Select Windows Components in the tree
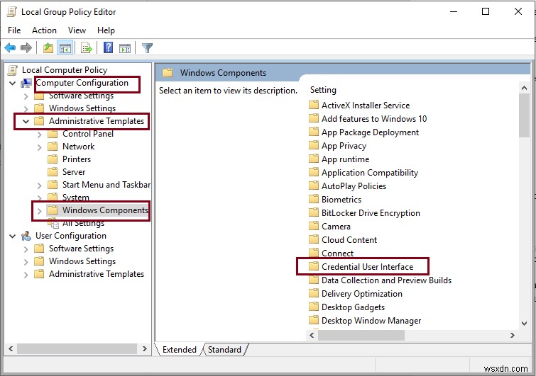 [105, 210]
